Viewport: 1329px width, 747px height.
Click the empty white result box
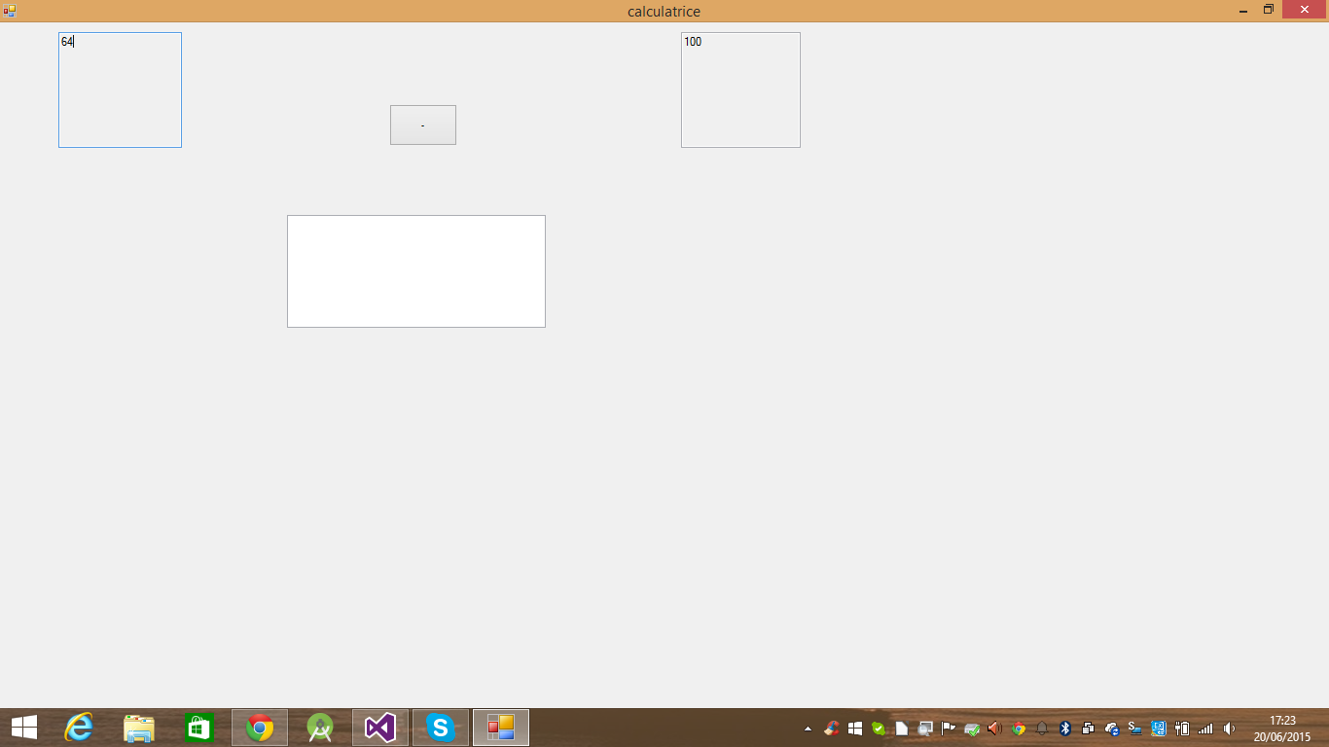416,271
